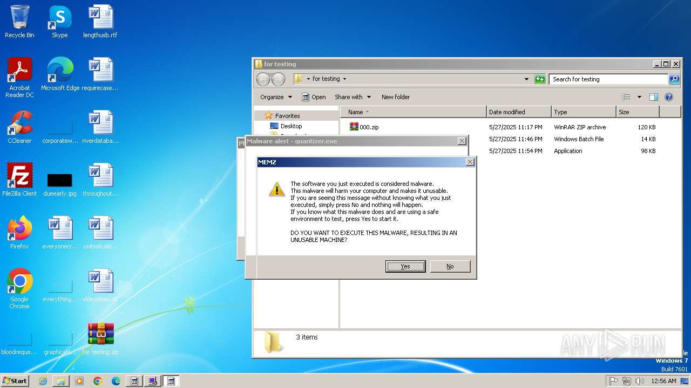Create a New folder in Explorer

(396, 97)
